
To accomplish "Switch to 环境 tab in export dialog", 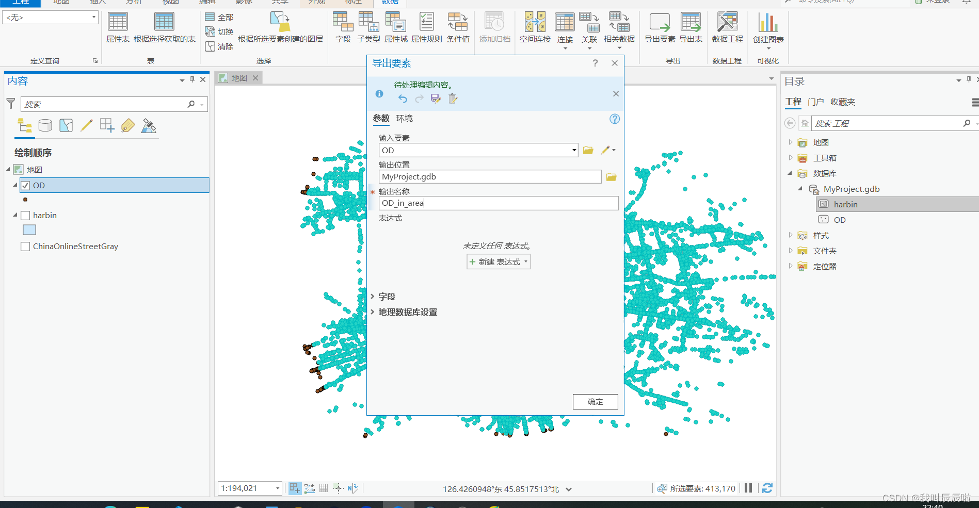I will click(x=405, y=119).
